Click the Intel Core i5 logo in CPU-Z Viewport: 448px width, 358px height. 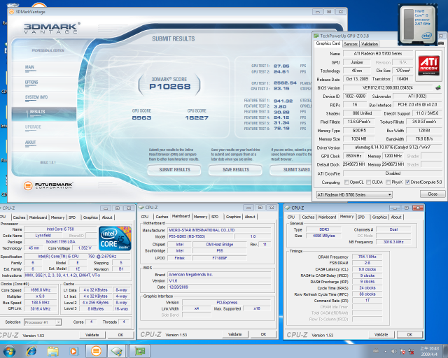point(115,238)
